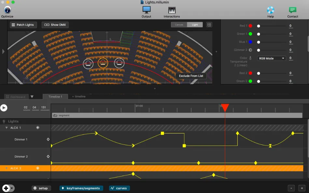Toggle curves mode

pos(119,188)
